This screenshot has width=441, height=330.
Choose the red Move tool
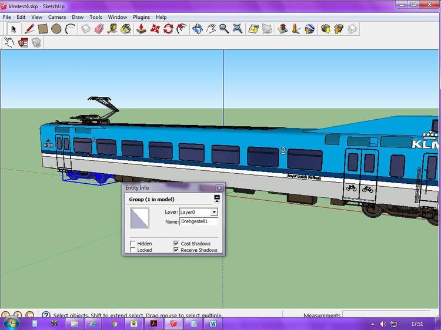pyautogui.click(x=155, y=29)
